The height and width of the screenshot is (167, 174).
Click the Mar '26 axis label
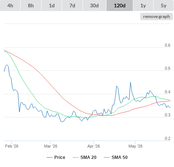point(51,146)
